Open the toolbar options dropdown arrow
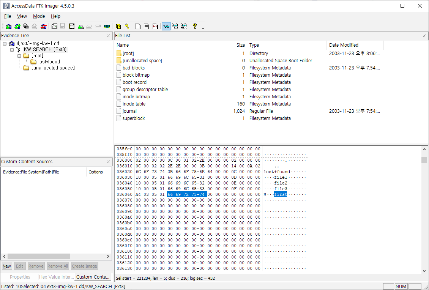 coord(203,28)
